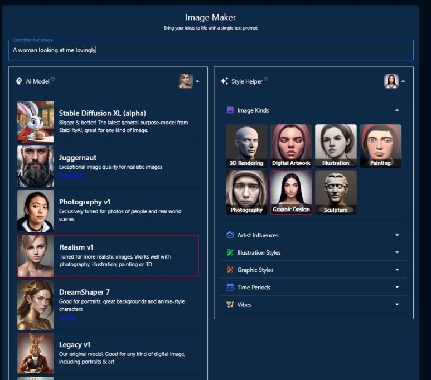Click the AI Model lightbulb icon
This screenshot has width=431, height=380.
pos(19,81)
